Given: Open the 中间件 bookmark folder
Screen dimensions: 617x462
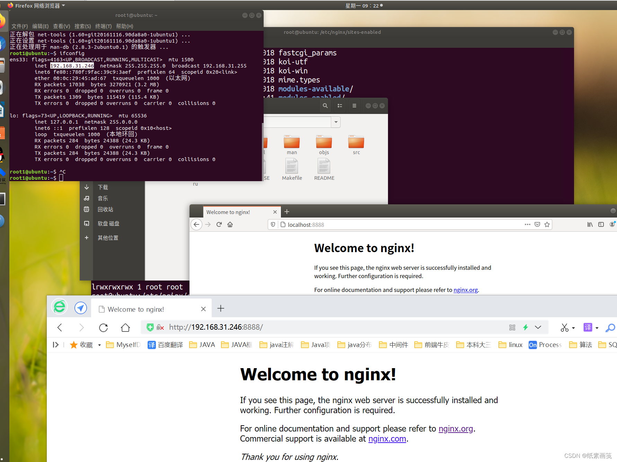Looking at the screenshot, I should click(394, 345).
